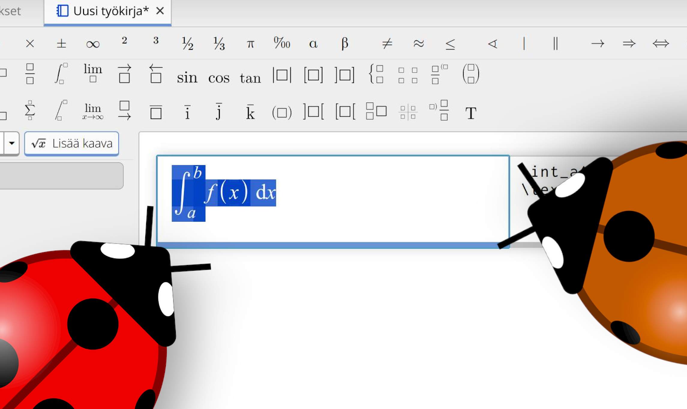
Task: Insert the piecewise cases brace template
Action: tap(376, 74)
